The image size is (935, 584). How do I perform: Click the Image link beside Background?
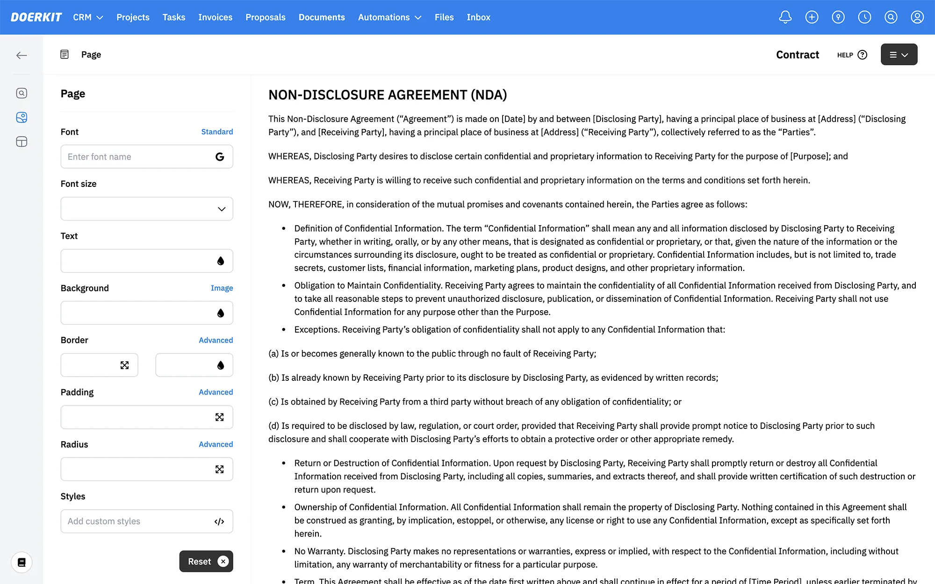pyautogui.click(x=222, y=288)
